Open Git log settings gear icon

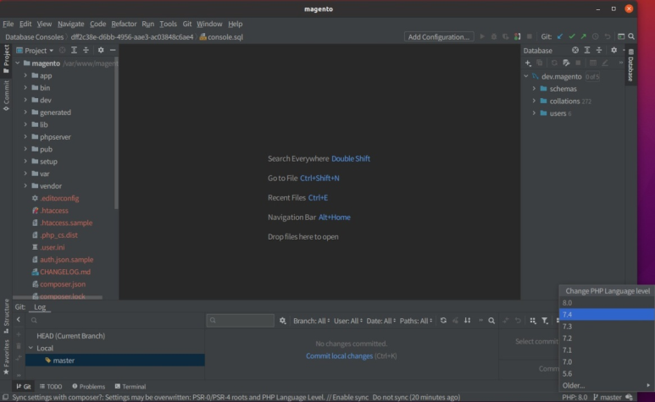coord(283,320)
